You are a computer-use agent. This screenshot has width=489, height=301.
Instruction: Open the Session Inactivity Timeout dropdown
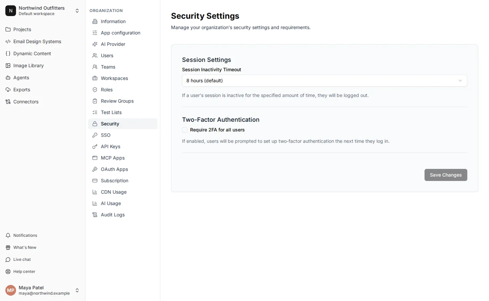point(324,81)
